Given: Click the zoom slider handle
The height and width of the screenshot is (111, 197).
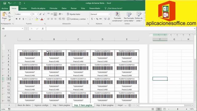Looking at the screenshot, I should pos(178,109).
